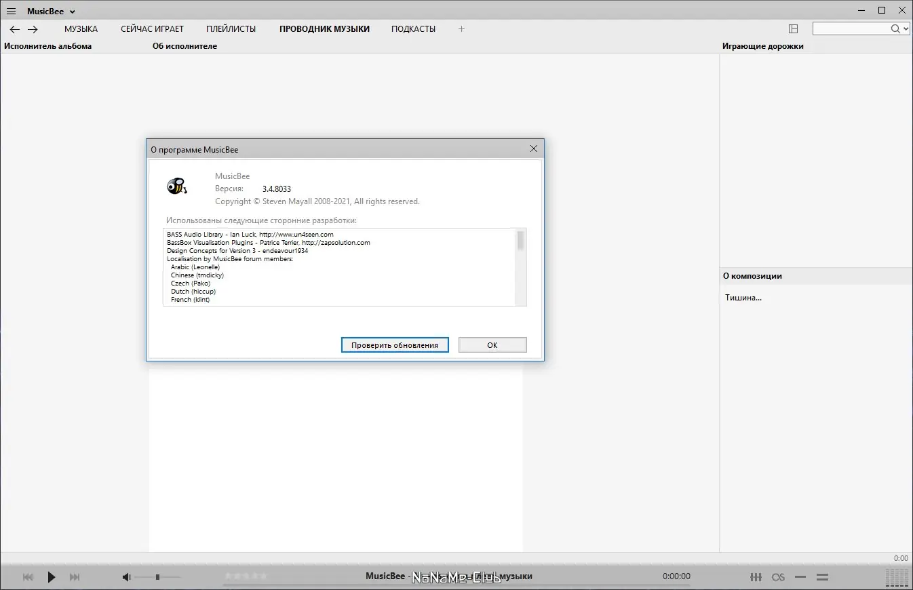The image size is (913, 590).
Task: Adjust the volume slider
Action: coord(157,577)
